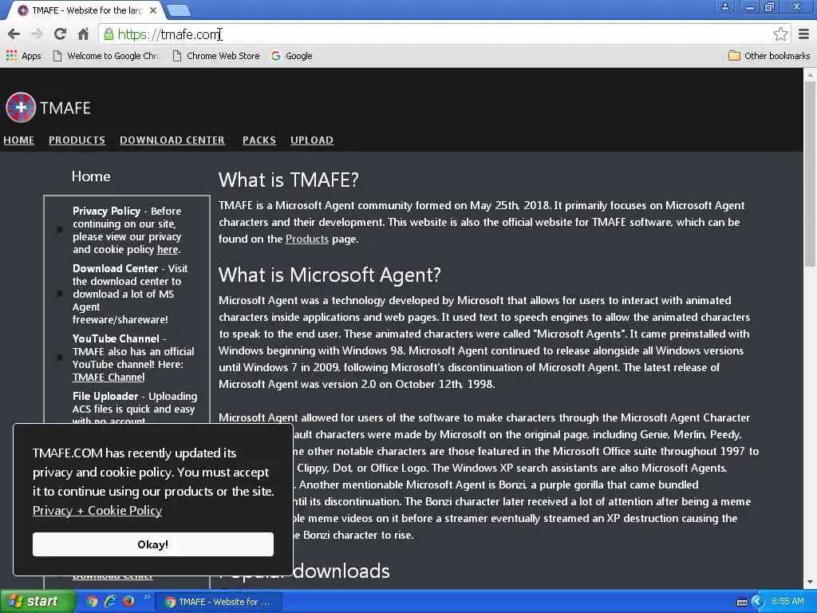Click the 'Privacy Policy' sidebar entry title

pos(106,211)
